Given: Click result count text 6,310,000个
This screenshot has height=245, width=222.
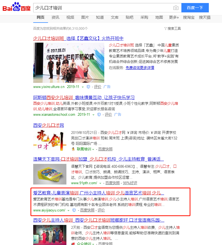Looking at the screenshot, I should coord(78,28).
